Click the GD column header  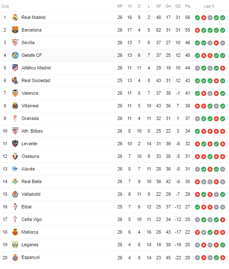pyautogui.click(x=178, y=6)
